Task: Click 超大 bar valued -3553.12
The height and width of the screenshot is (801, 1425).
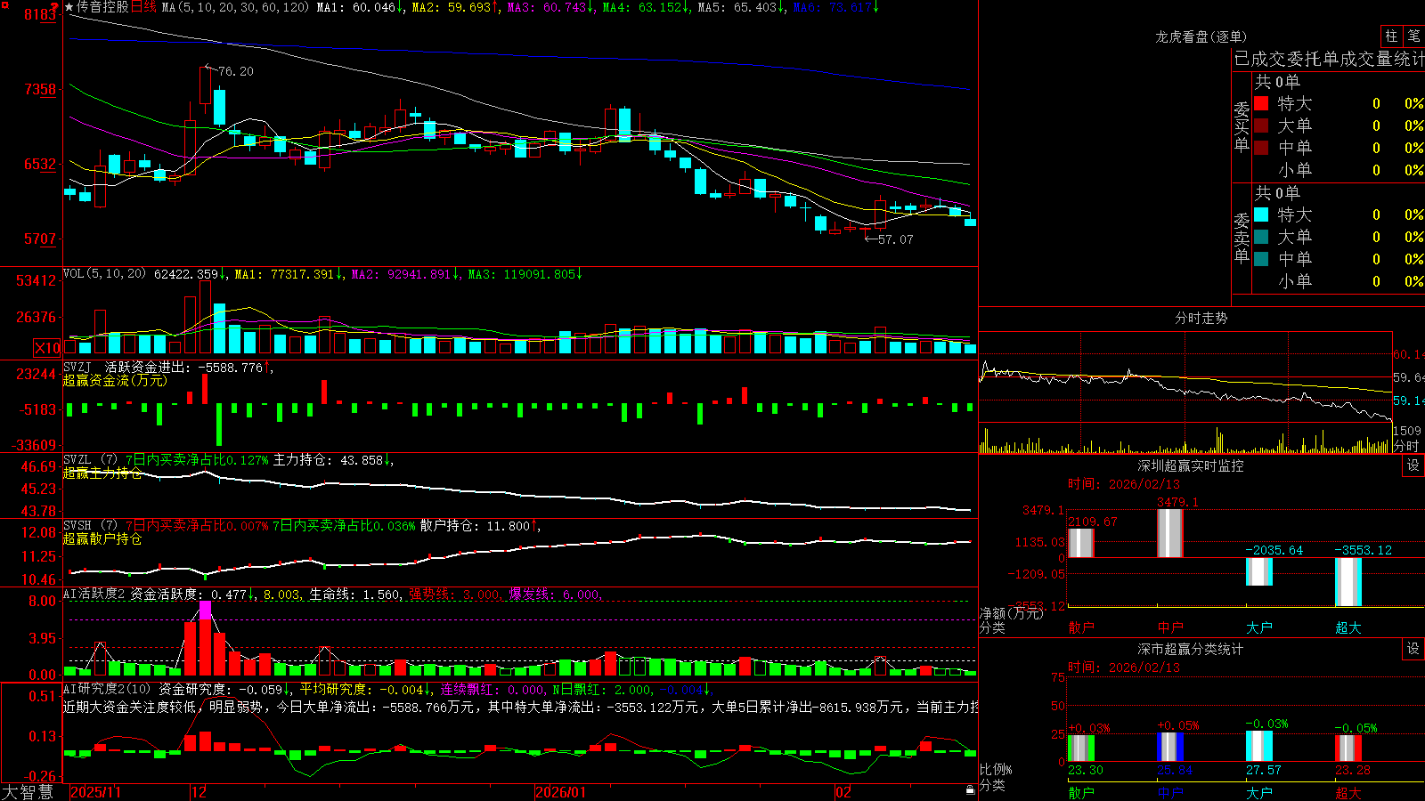Action: click(1348, 582)
